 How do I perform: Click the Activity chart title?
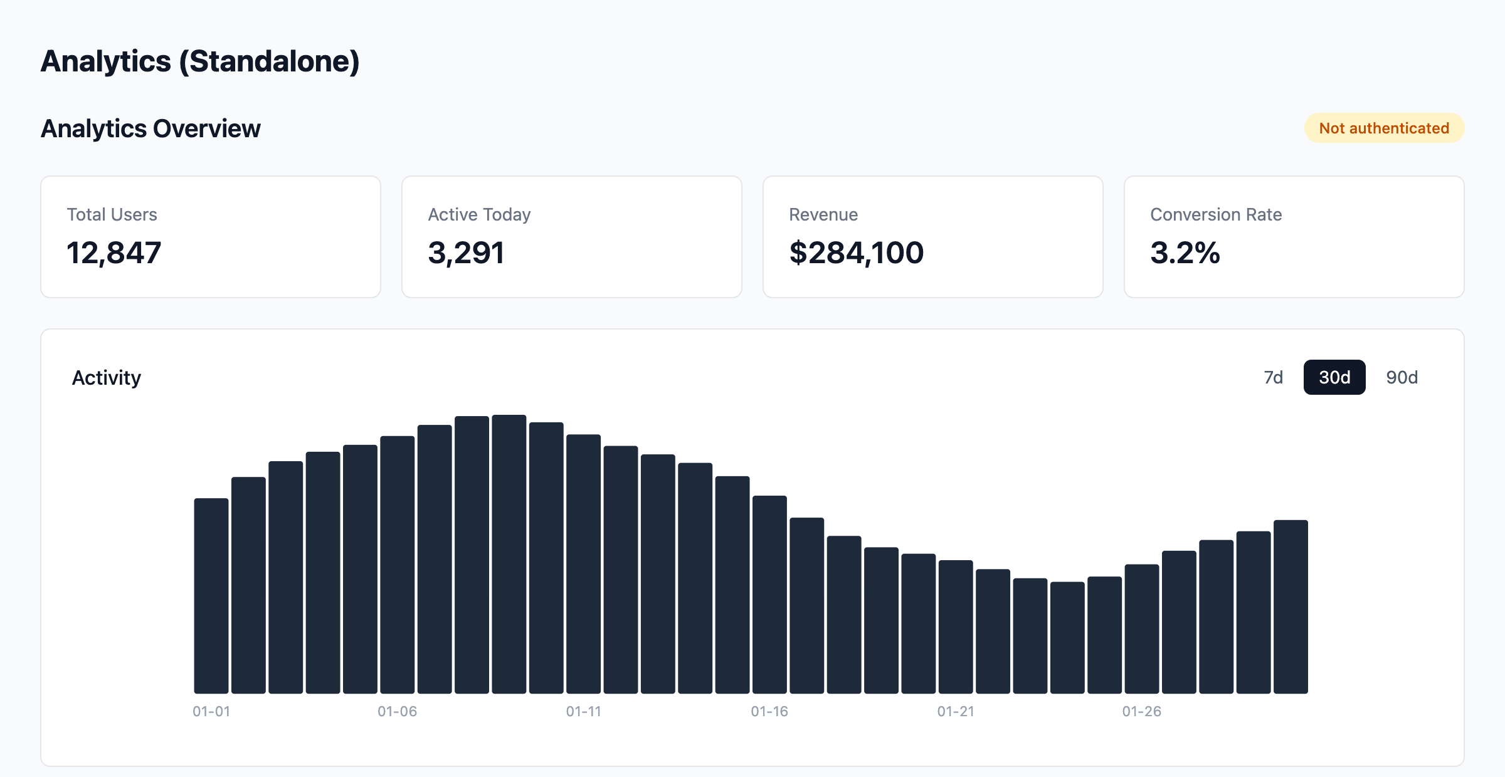(x=107, y=378)
